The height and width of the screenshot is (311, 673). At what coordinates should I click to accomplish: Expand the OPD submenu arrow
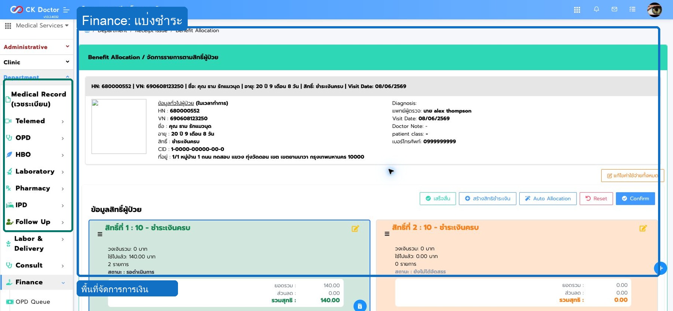[x=62, y=138]
